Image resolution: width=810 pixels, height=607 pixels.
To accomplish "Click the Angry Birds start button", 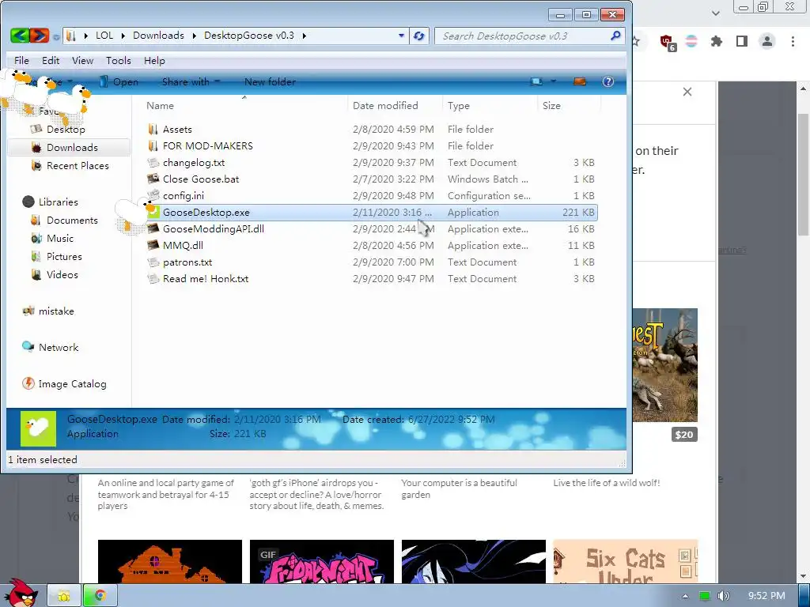I will click(x=21, y=593).
